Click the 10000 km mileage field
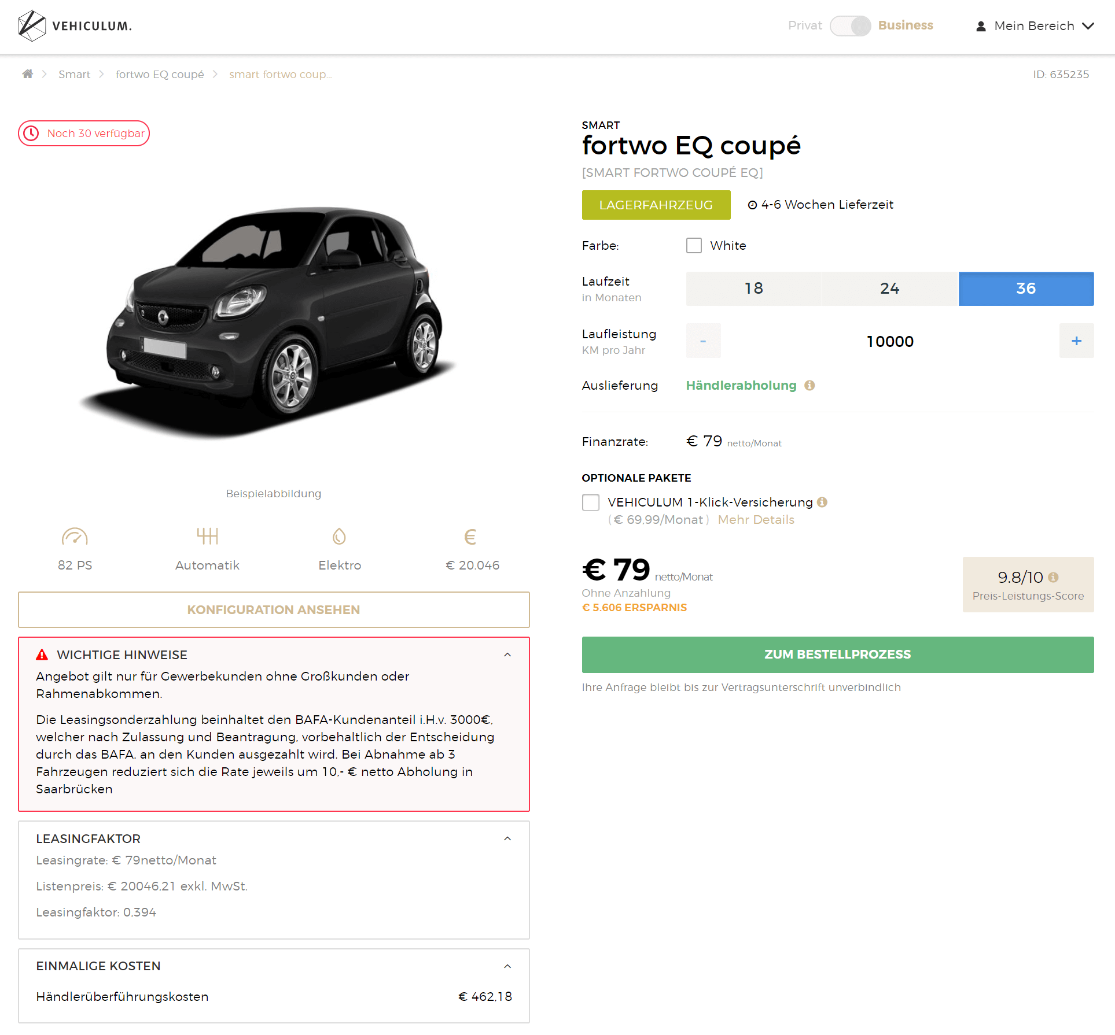Screen dimensions: 1115x1035 [890, 341]
